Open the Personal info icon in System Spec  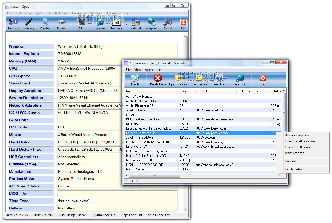13,24
